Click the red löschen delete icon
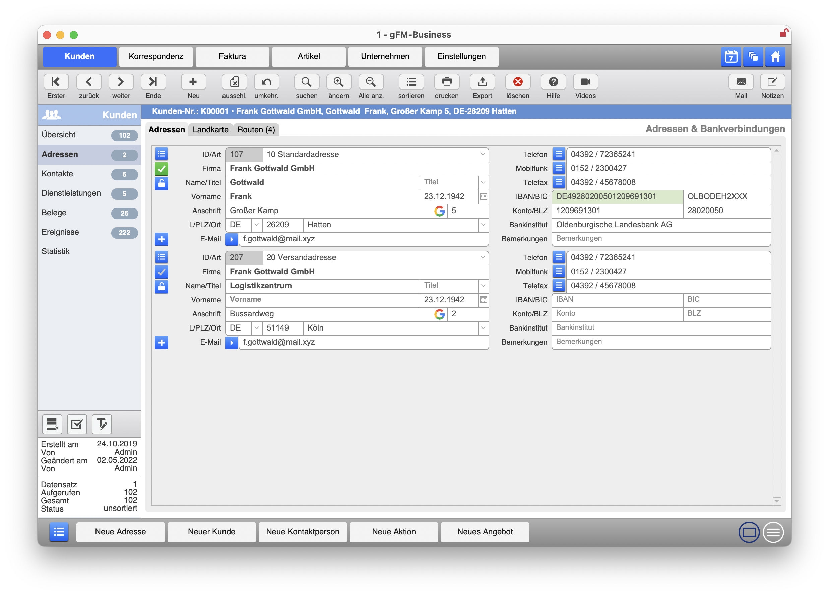This screenshot has width=829, height=596. pyautogui.click(x=517, y=82)
